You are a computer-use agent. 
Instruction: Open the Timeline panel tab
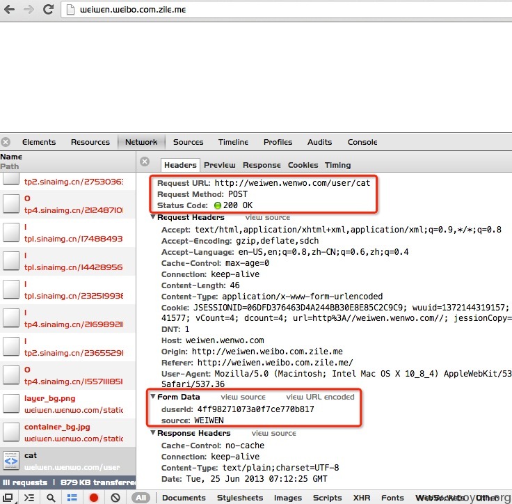tap(233, 142)
